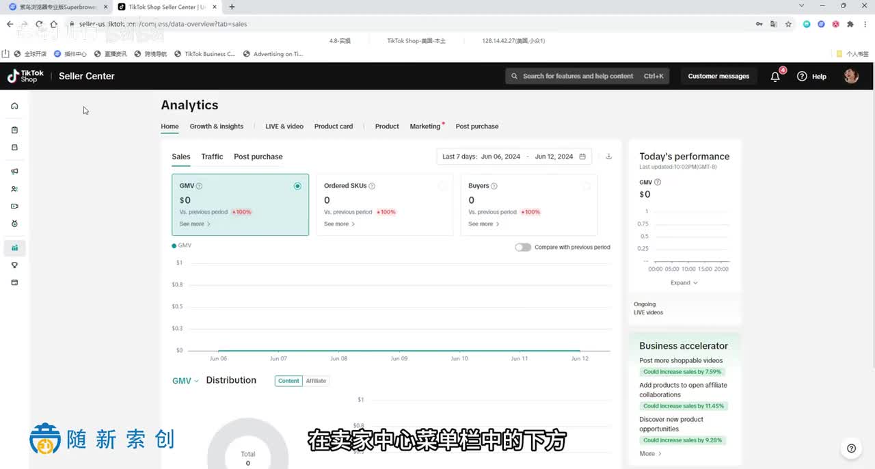Viewport: 875px width, 469px height.
Task: Toggle Compare with previous period switch
Action: (523, 247)
